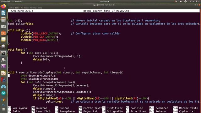Open the Terminal menu in menu bar
201x113 pixels.
pos(33,8)
